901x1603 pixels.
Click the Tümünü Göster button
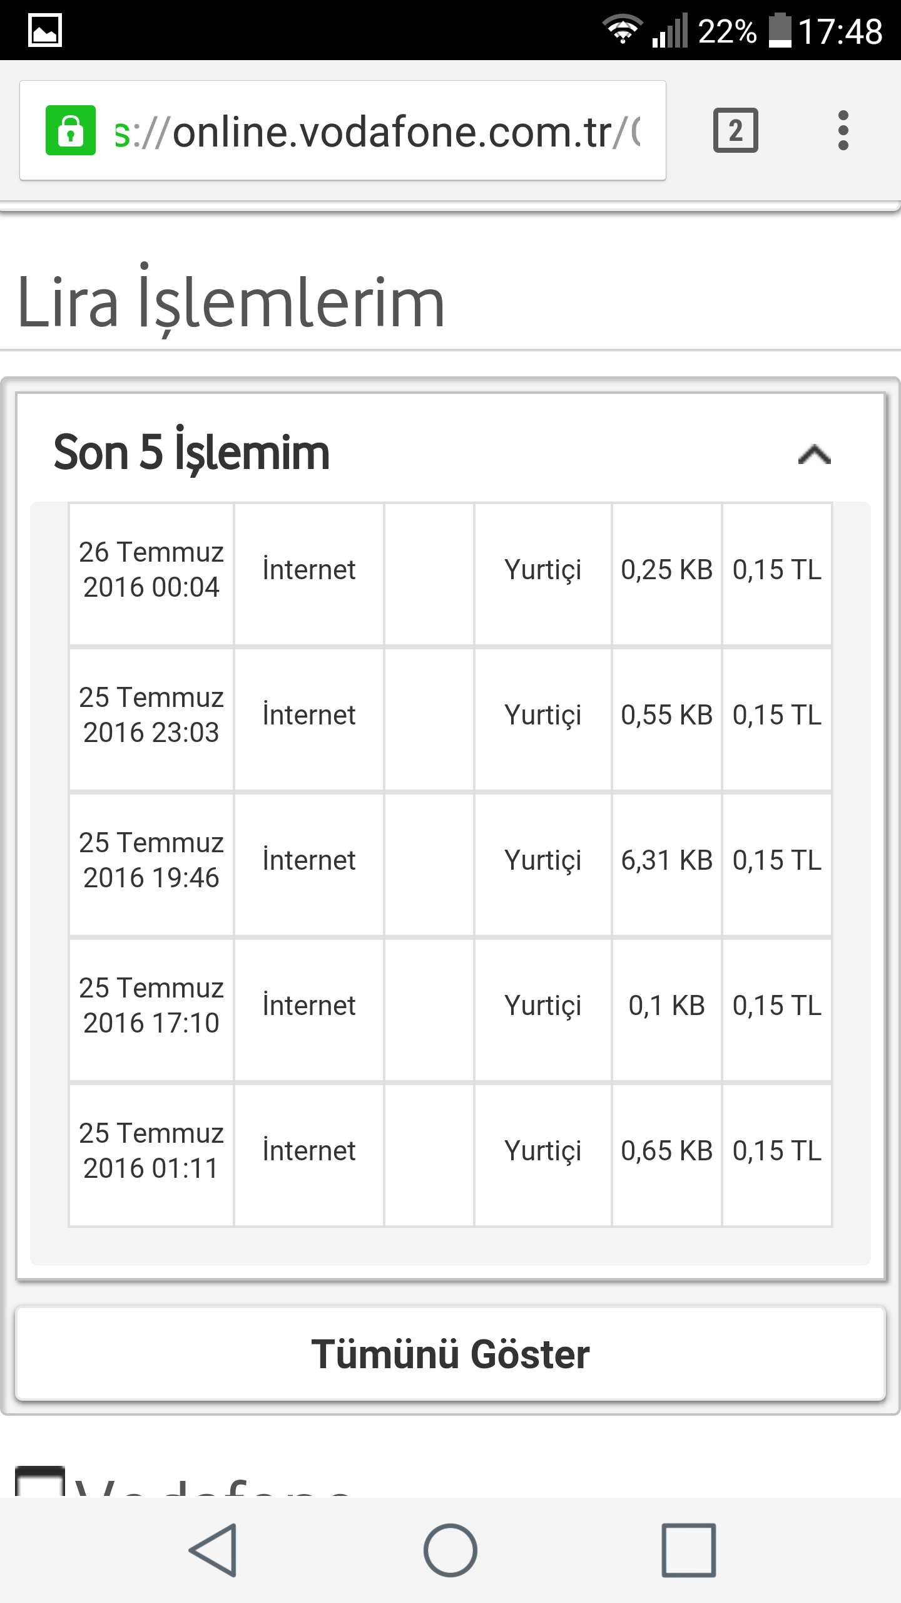coord(450,1354)
